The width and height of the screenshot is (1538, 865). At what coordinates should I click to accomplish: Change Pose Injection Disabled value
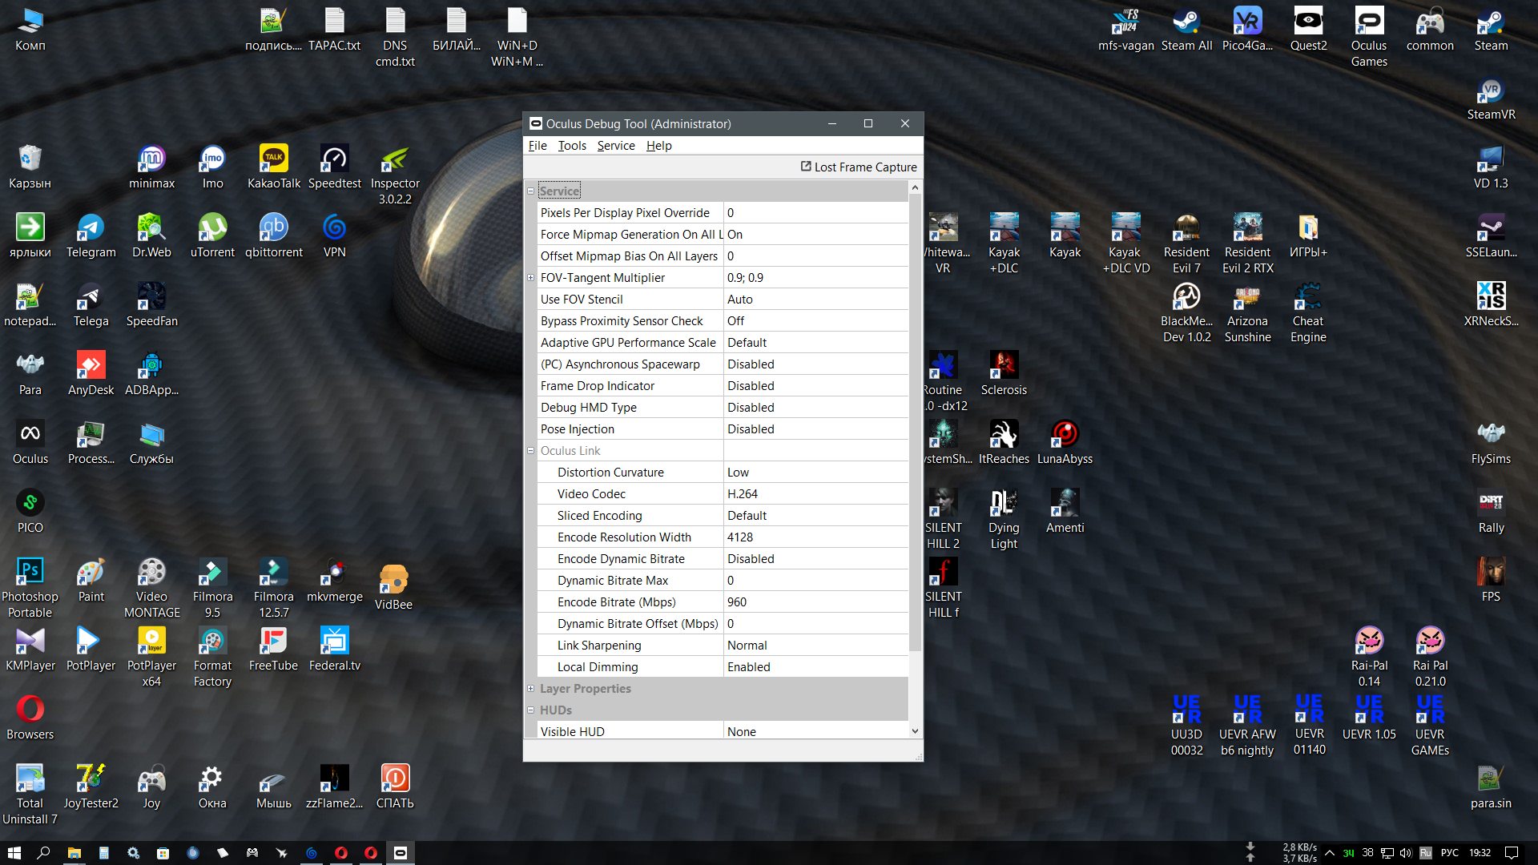(x=815, y=428)
